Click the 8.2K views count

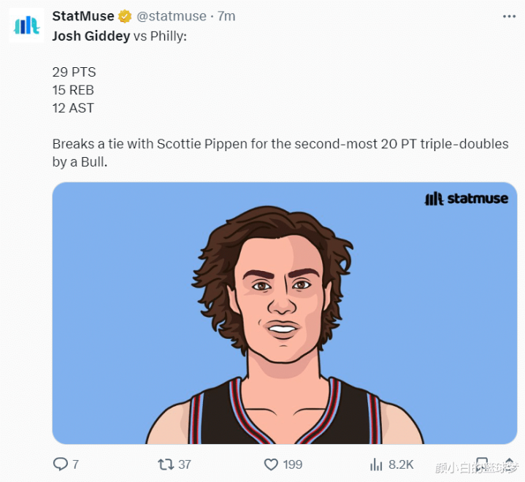click(402, 464)
